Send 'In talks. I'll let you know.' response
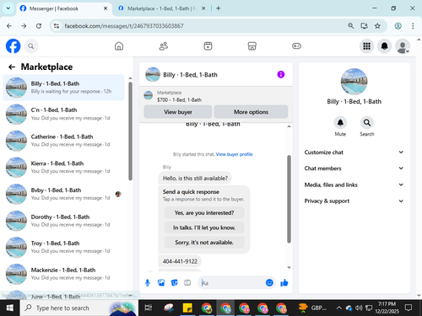The image size is (422, 316). point(204,228)
